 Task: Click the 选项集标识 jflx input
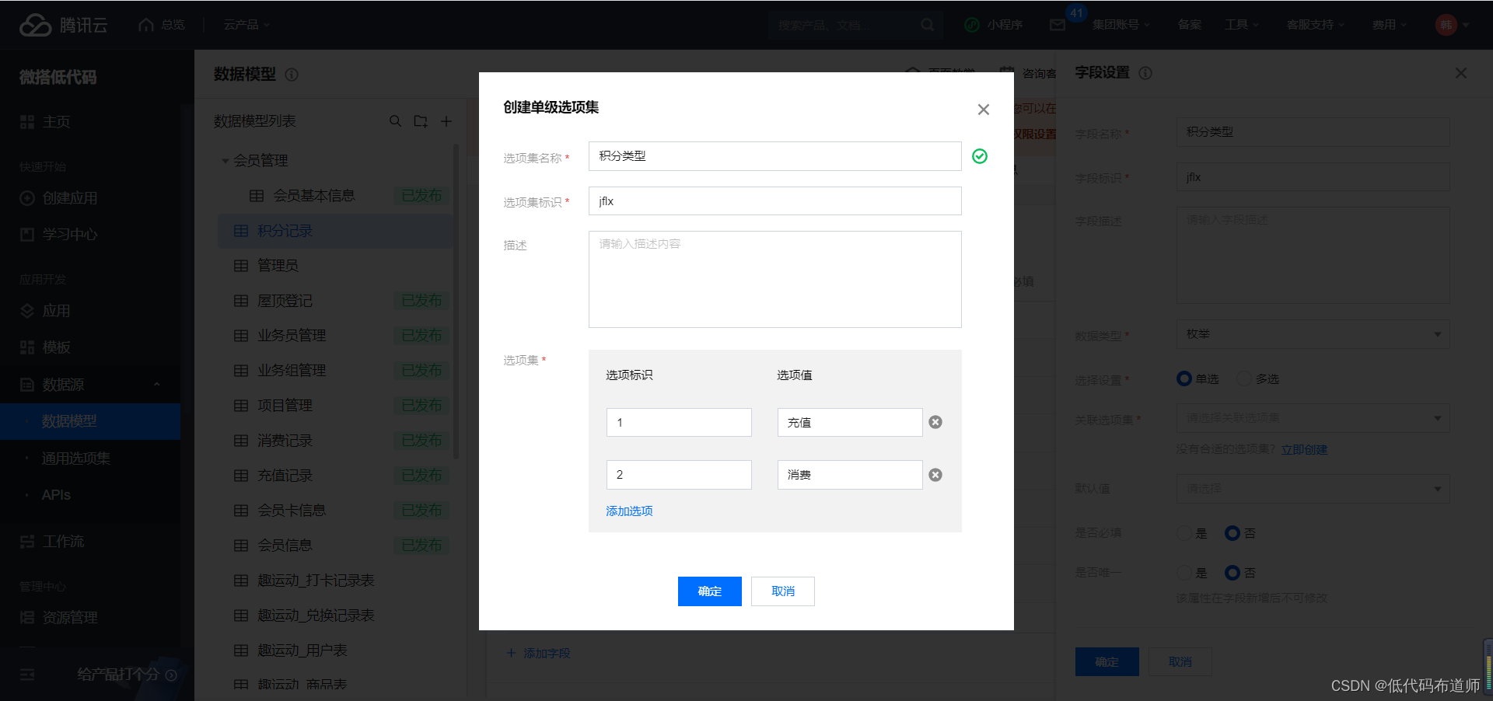[775, 201]
